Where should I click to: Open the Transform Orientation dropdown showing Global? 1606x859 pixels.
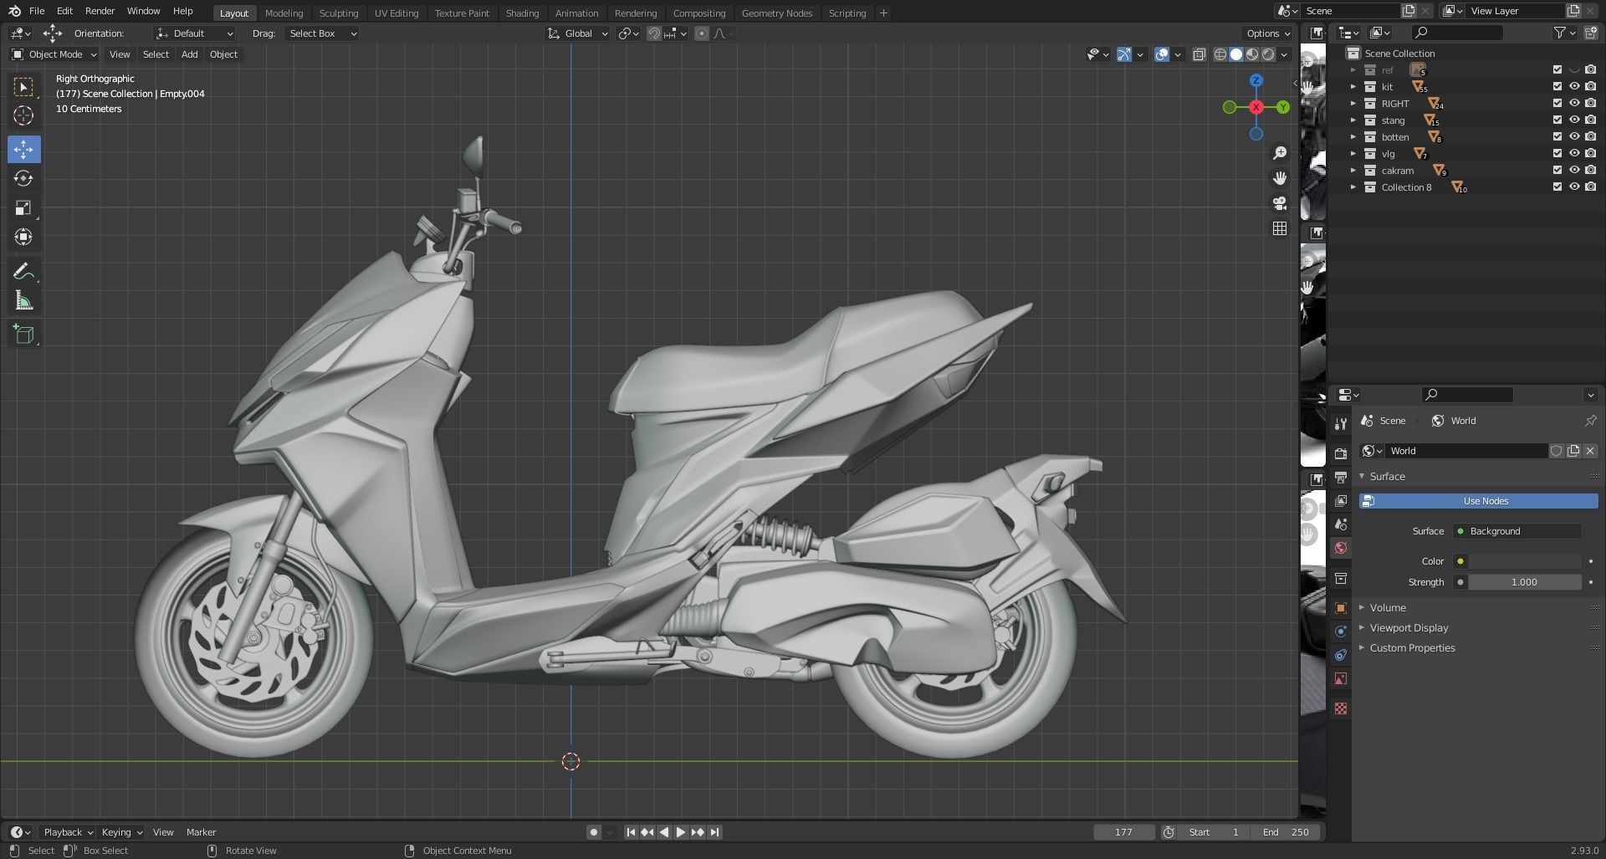[x=577, y=33]
